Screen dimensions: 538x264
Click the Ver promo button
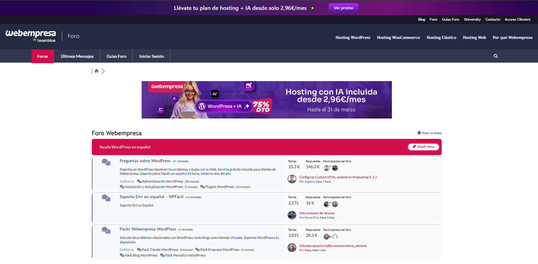343,8
